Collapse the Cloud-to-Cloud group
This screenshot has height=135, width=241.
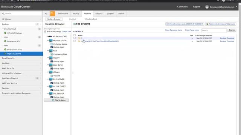coord(3,29)
